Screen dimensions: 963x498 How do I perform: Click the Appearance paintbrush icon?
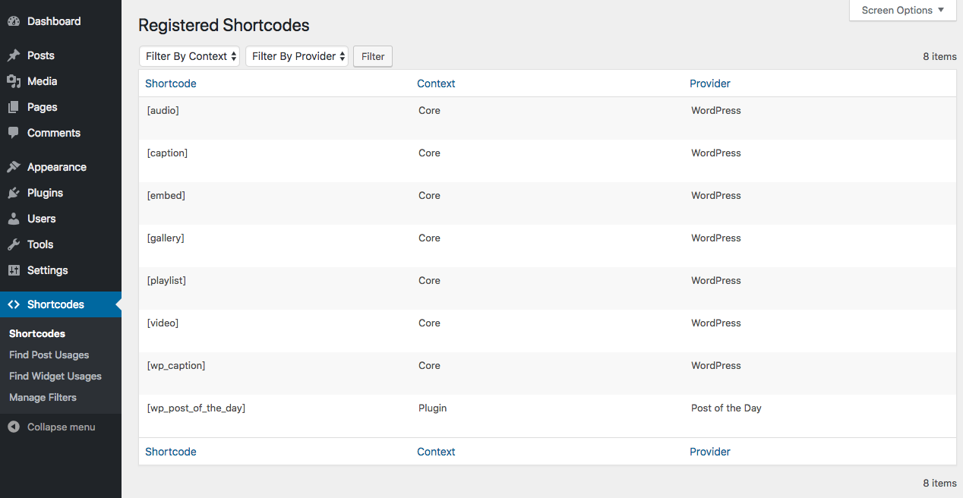tap(14, 167)
